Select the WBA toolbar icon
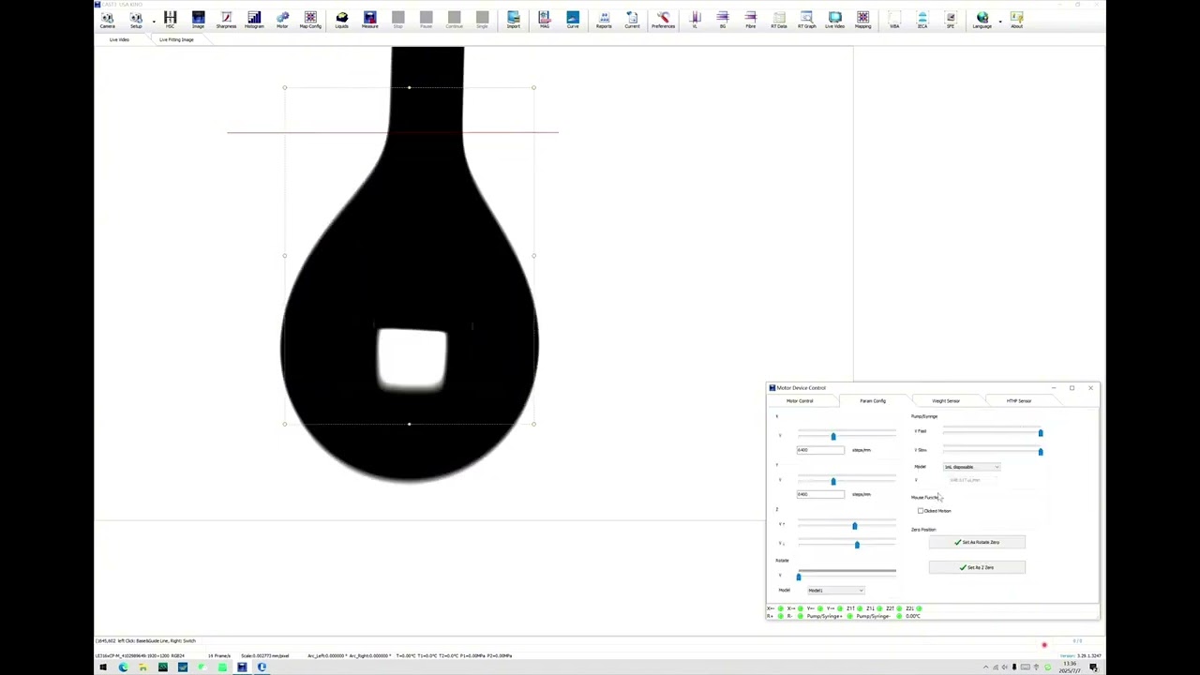 pos(894,19)
